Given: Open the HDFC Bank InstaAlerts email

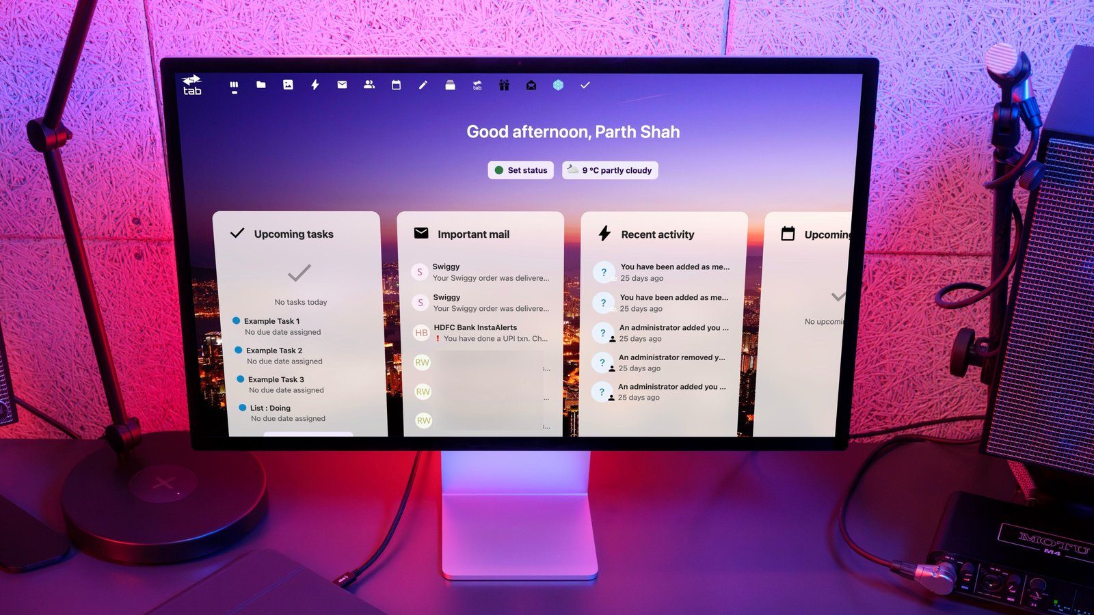Looking at the screenshot, I should click(x=481, y=333).
